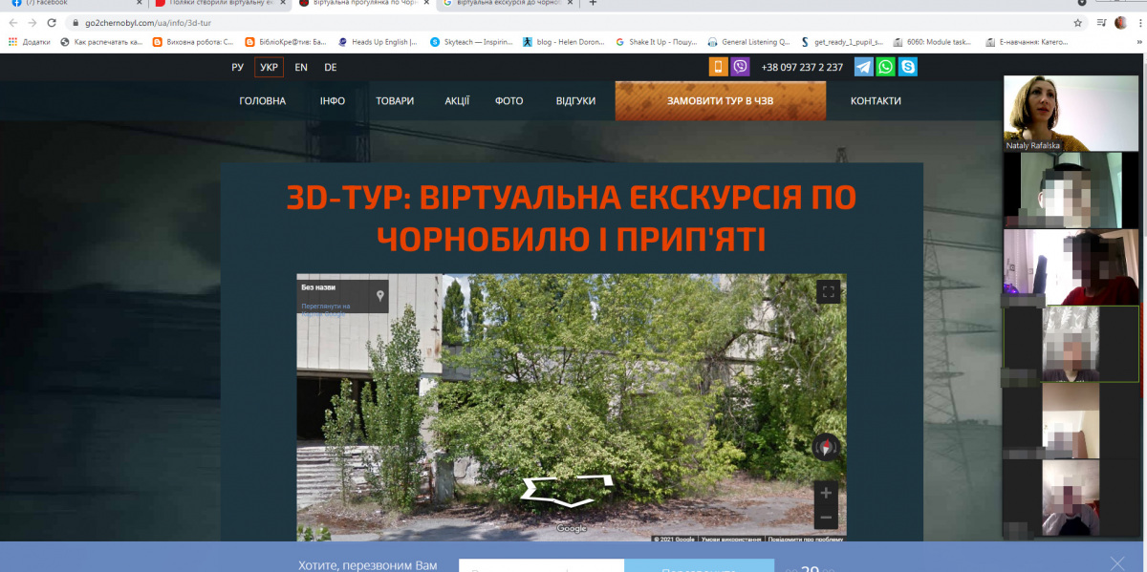Open the 'Shake It Up' bookmark

[655, 42]
